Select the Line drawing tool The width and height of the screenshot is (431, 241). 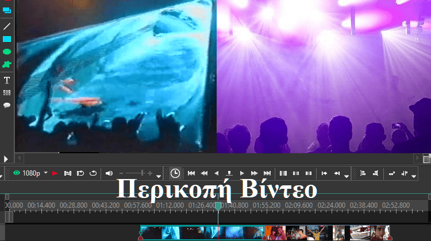tap(7, 26)
